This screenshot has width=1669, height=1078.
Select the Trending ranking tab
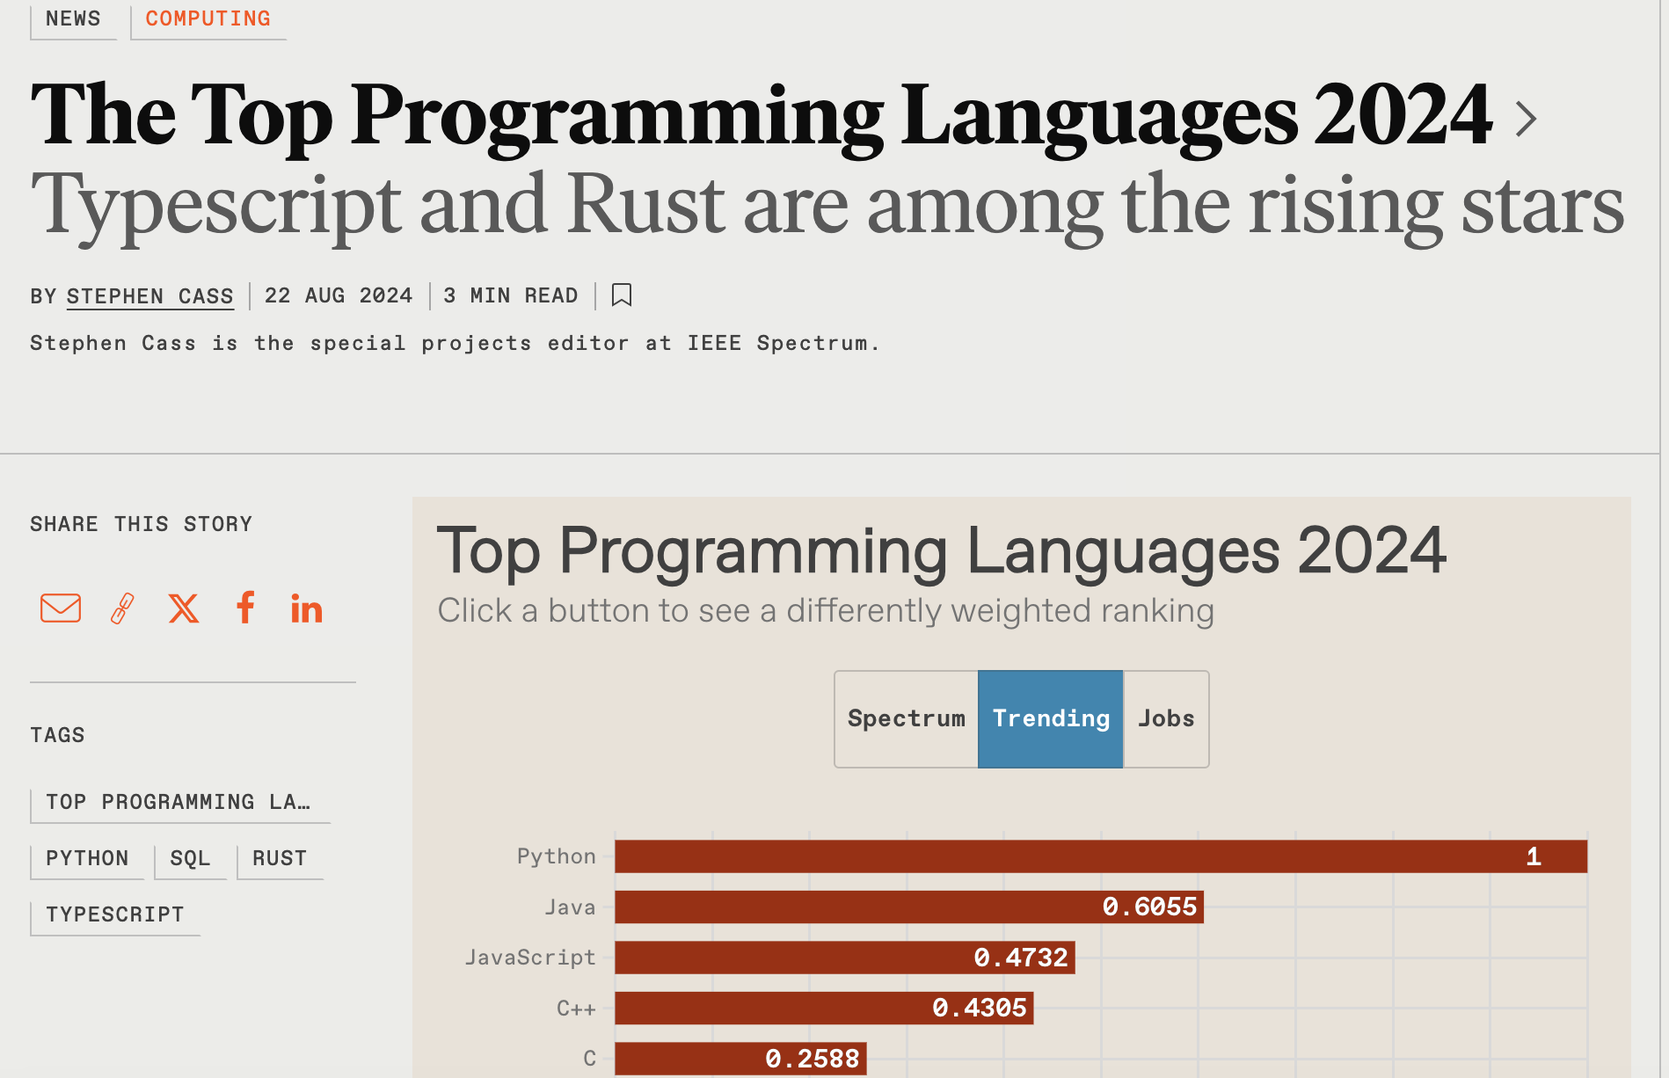(x=1051, y=718)
